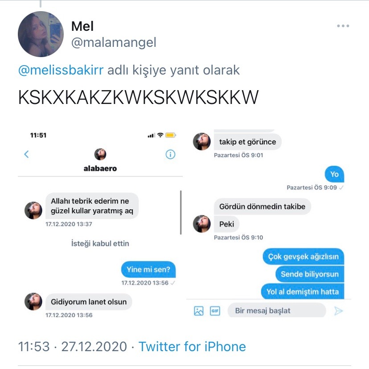Tap the alabaero avatar in the chat header
The image size is (369, 369).
click(100, 154)
